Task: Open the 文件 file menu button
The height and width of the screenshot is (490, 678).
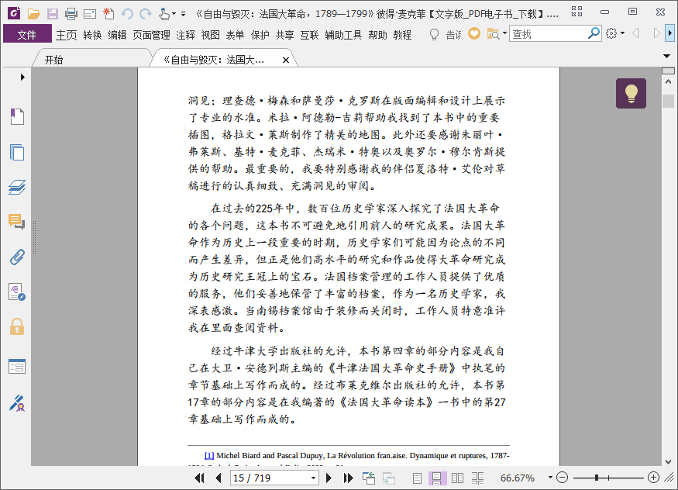Action: 27,34
